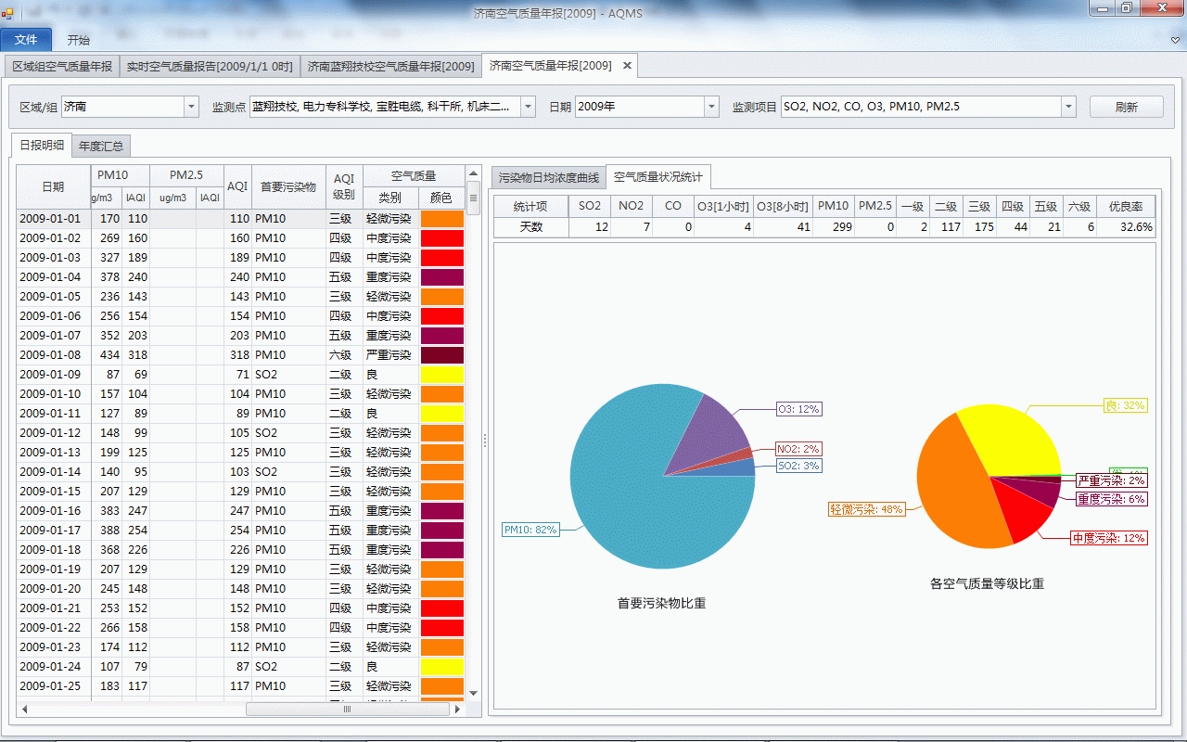The height and width of the screenshot is (742, 1187).
Task: Click the AQI value 254 for 2009-01-17
Action: point(237,531)
